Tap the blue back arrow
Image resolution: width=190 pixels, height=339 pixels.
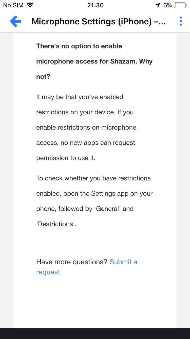pos(16,21)
